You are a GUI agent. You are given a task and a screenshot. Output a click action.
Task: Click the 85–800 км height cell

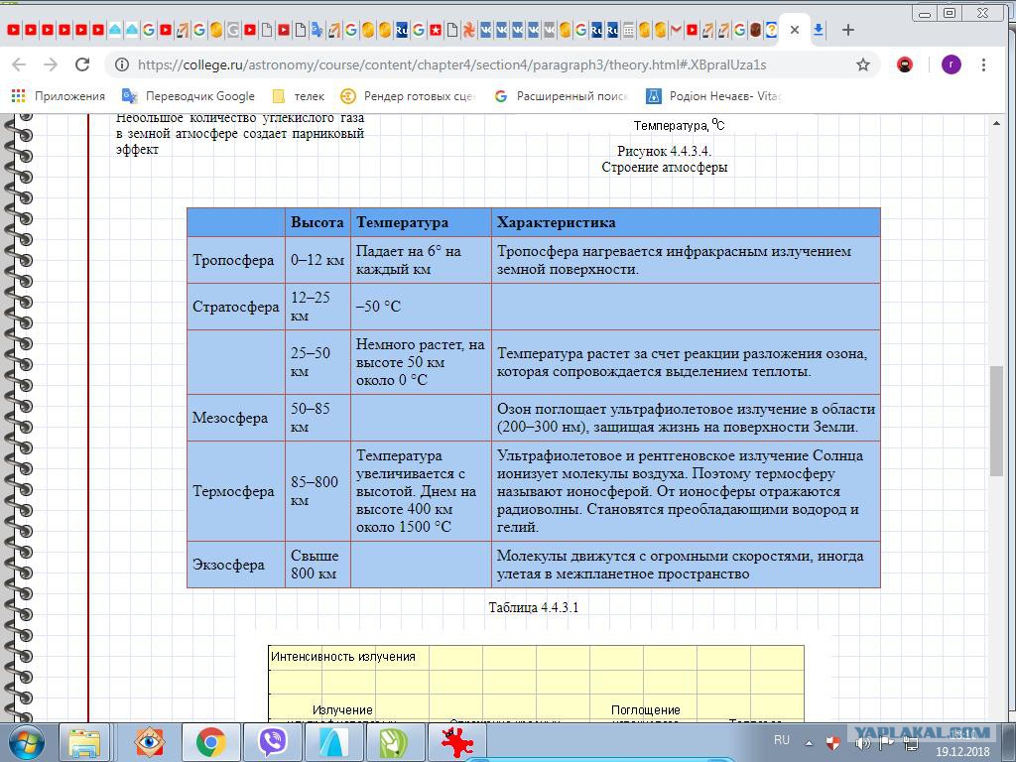[317, 491]
